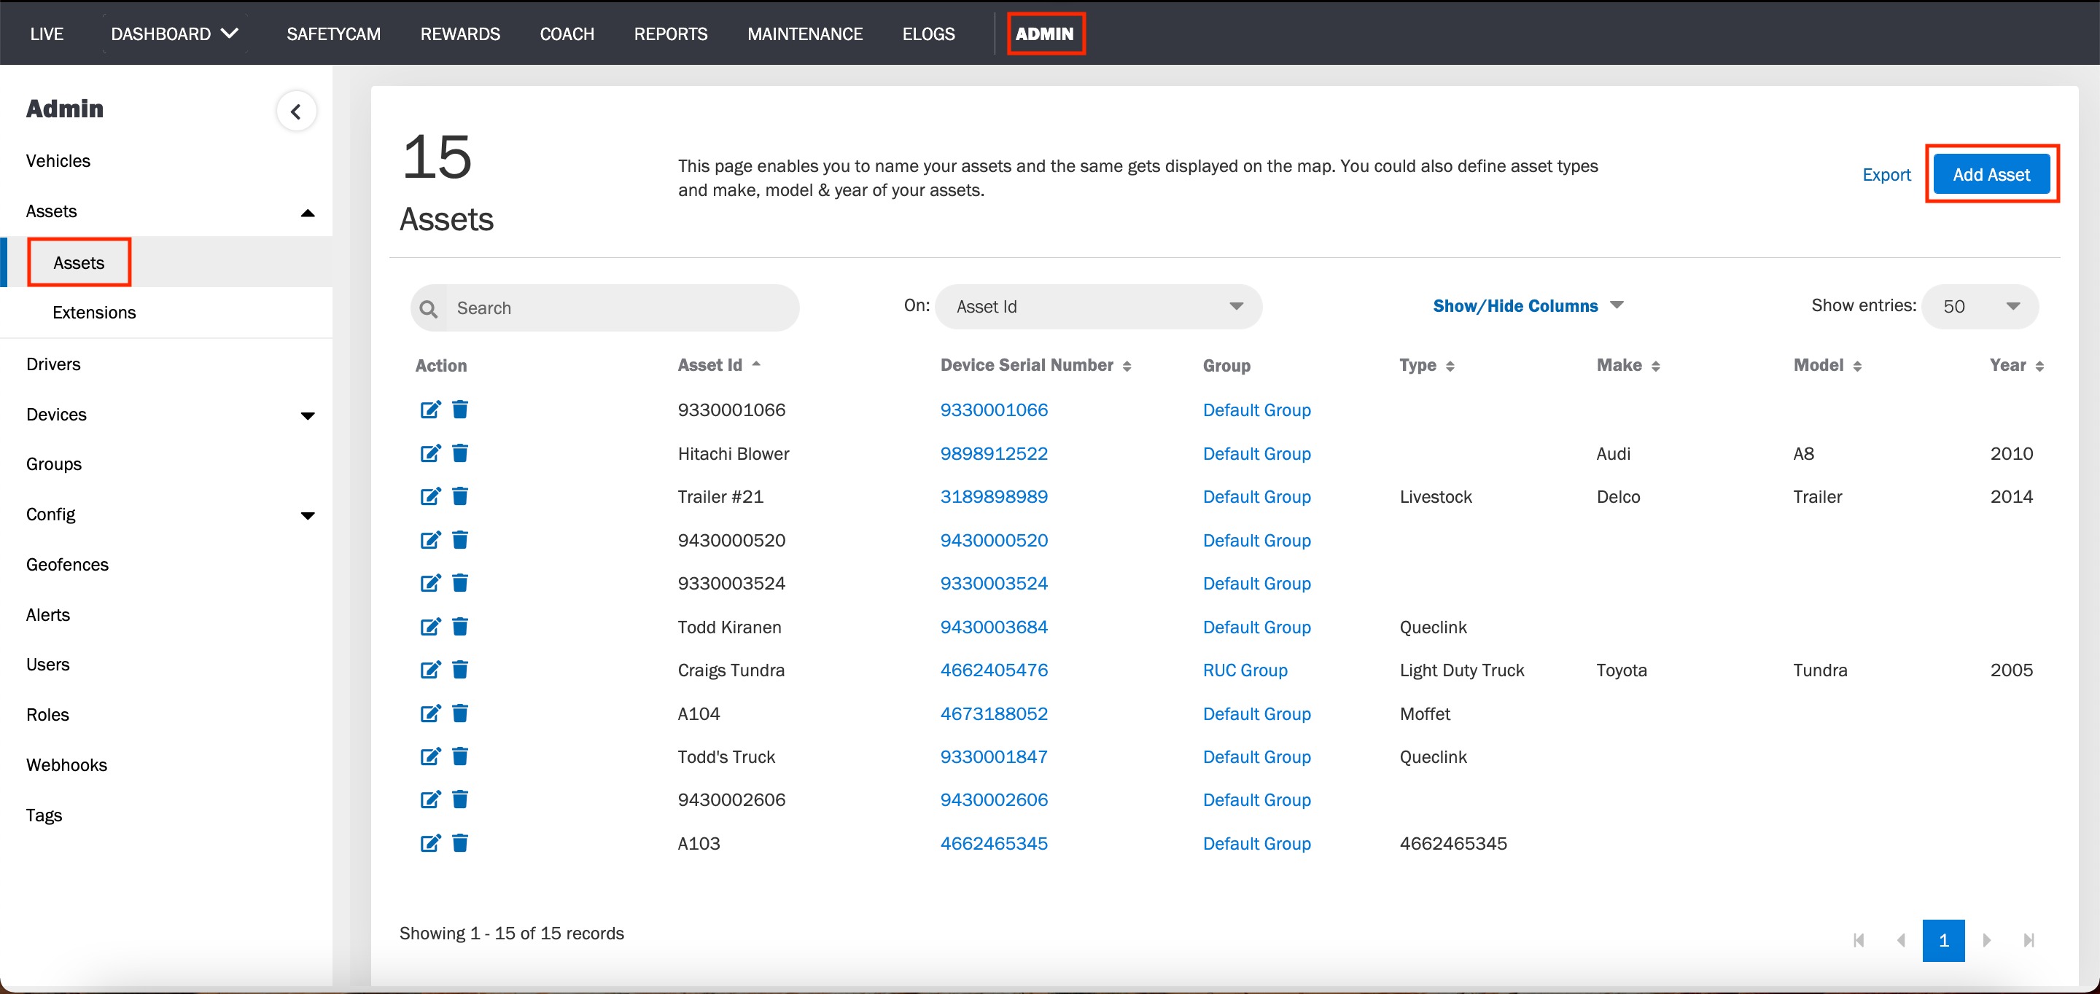Delete the Craigs Tundra asset
This screenshot has width=2100, height=994.
pyautogui.click(x=460, y=670)
